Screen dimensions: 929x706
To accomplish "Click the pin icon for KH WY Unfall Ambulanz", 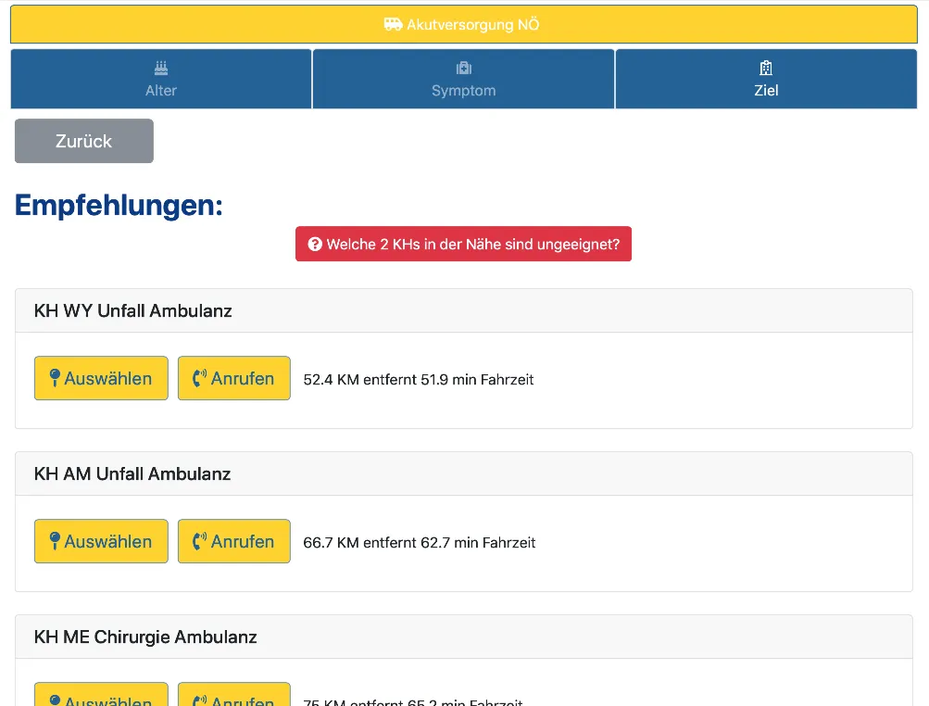I will click(55, 378).
